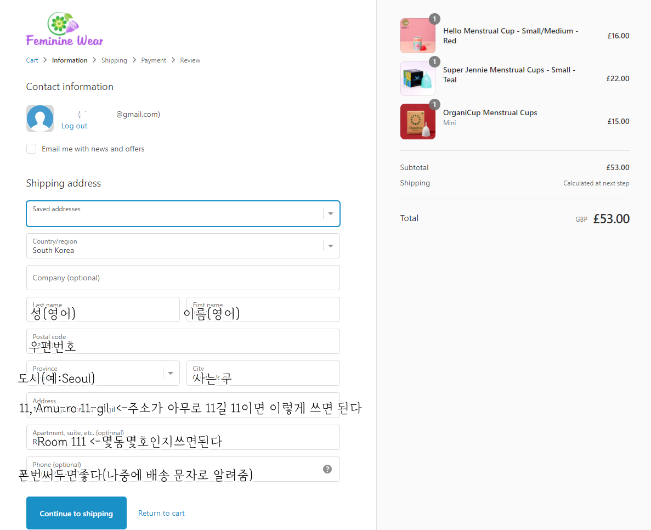Screen dimensions: 651x530
Task: Click the Feminine Wear logo
Action: point(65,29)
